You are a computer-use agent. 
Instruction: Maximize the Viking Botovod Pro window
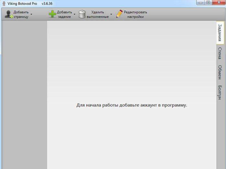pos(208,2)
